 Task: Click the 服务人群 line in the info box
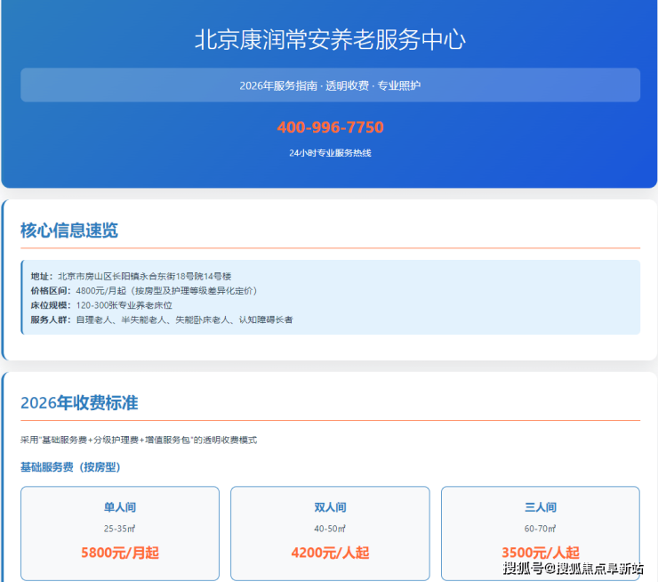tap(161, 319)
